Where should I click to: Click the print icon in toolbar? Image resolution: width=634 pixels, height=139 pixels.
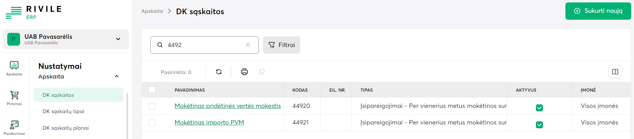[x=244, y=72]
